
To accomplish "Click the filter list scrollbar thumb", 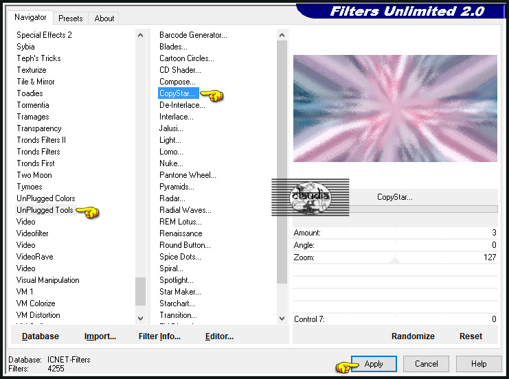I will point(282,162).
